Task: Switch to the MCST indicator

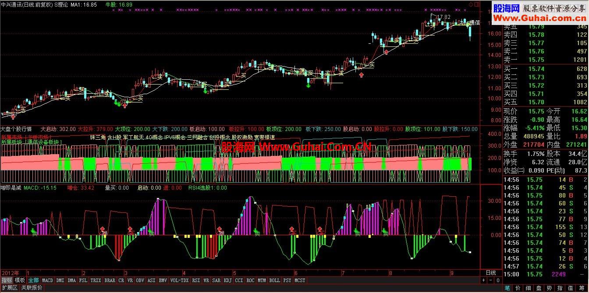Action: coord(300,280)
